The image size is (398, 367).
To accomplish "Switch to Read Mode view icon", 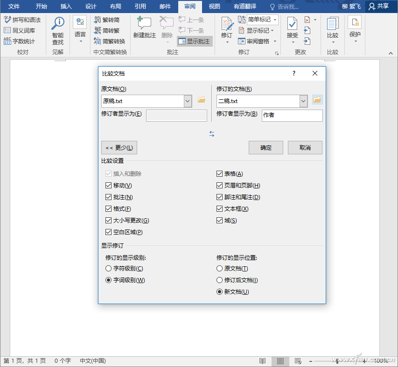I will click(262, 360).
